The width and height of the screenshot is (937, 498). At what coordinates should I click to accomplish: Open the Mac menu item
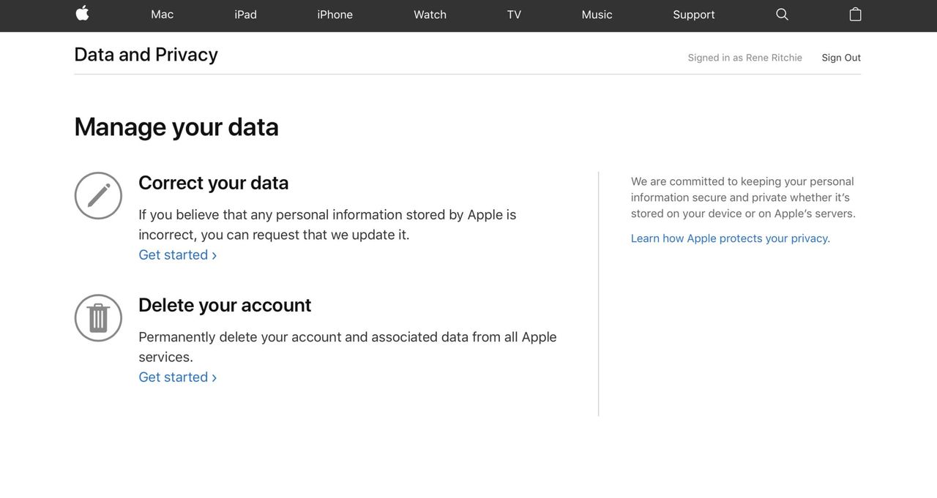[162, 15]
